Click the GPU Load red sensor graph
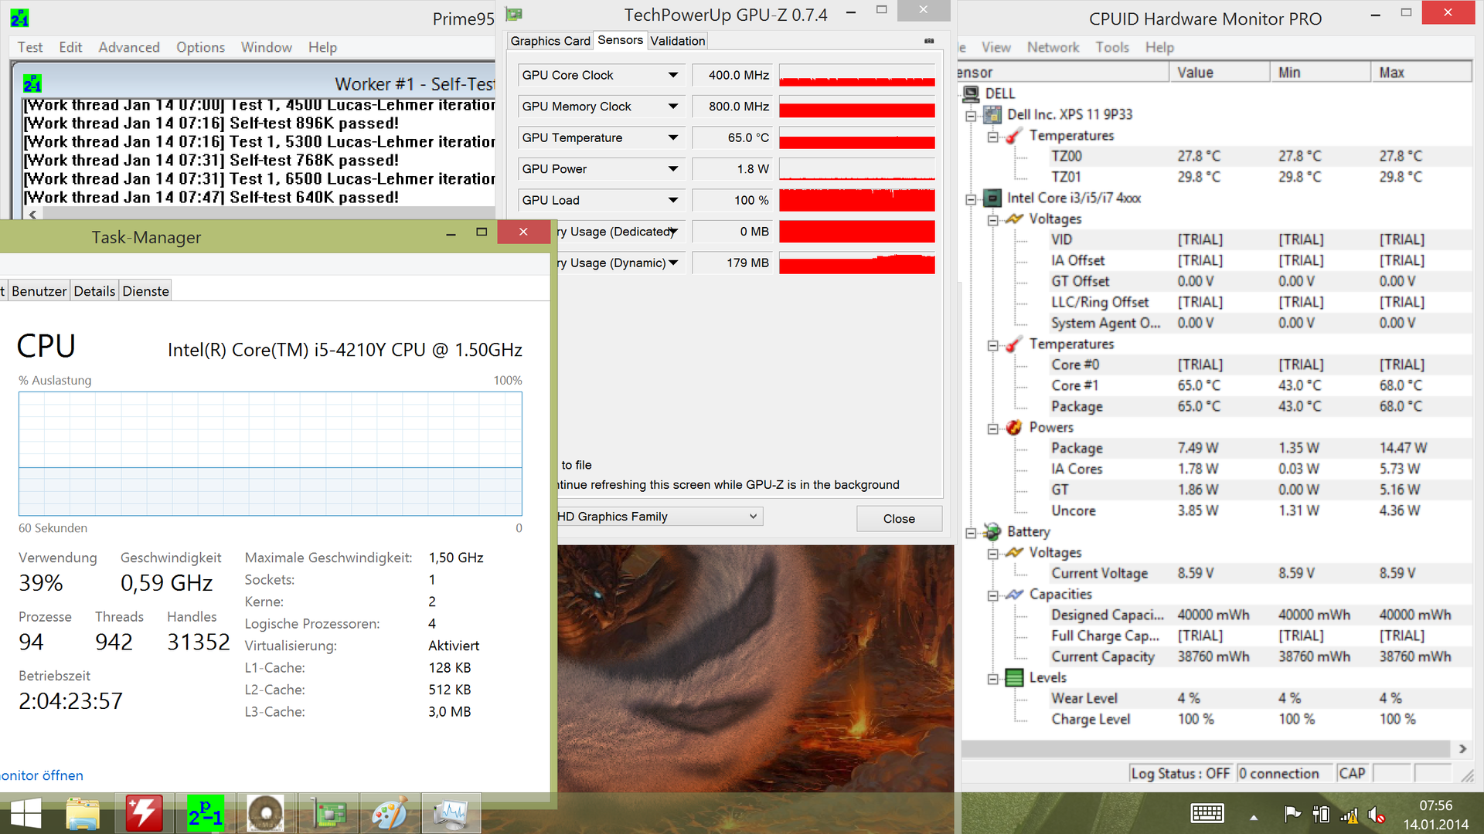Screen dimensions: 1484x834 pos(856,200)
